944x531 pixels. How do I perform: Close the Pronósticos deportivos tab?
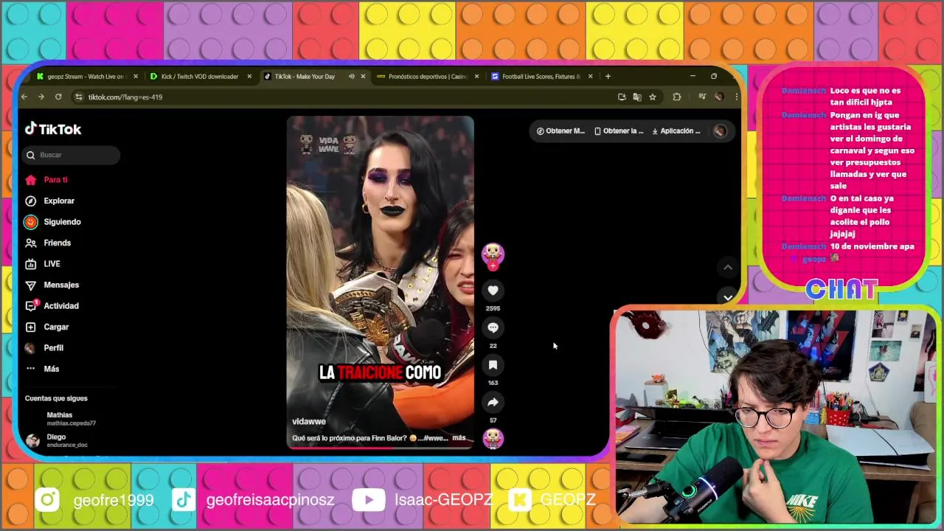tap(476, 77)
